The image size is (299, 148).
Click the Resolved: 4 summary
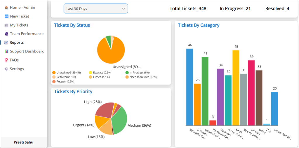coord(277,8)
